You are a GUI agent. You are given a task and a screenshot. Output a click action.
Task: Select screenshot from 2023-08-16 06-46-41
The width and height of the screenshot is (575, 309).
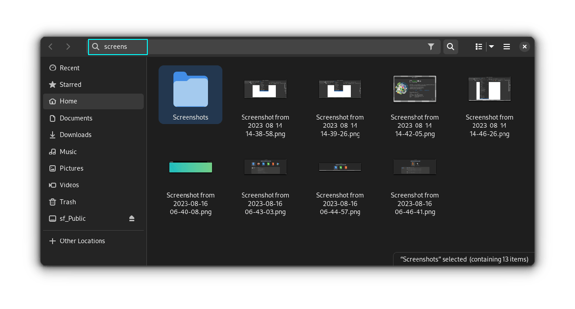(415, 167)
